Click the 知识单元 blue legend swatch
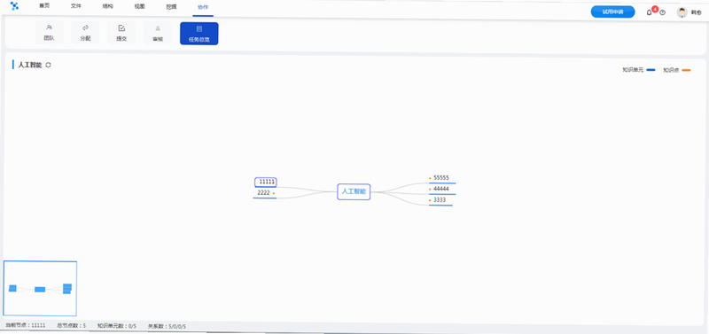 pos(651,70)
